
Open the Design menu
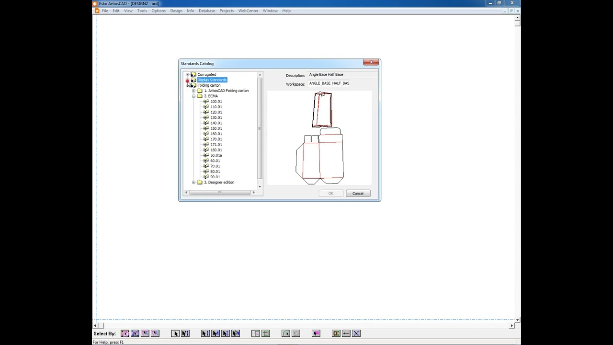point(176,11)
